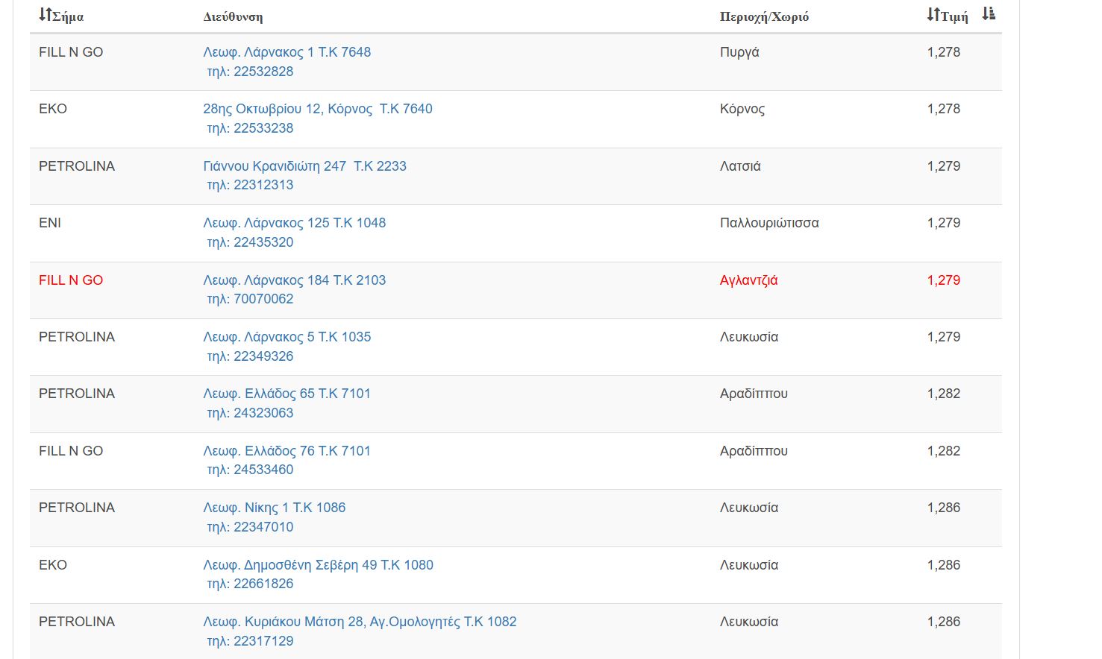Select the Λεωφ. Λάρνακος 5 Τ.Κ 1035 link

(287, 337)
